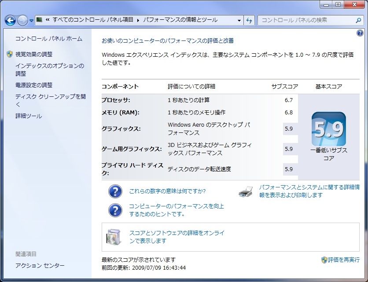
Task: Open インデックスのオプションの調整 link
Action: click(50, 70)
